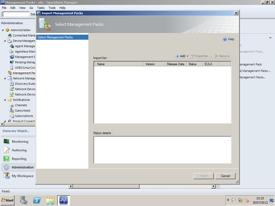Click the Reporting workspace icon
The width and height of the screenshot is (275, 206).
coord(6,159)
